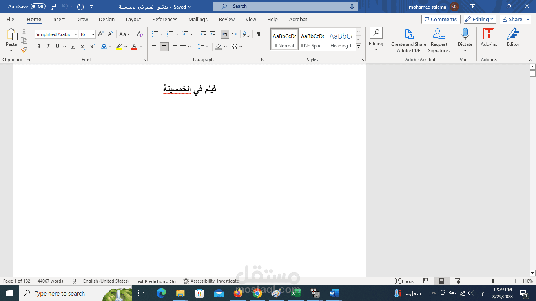
Task: Click the Clear All Formatting icon
Action: coord(140,34)
